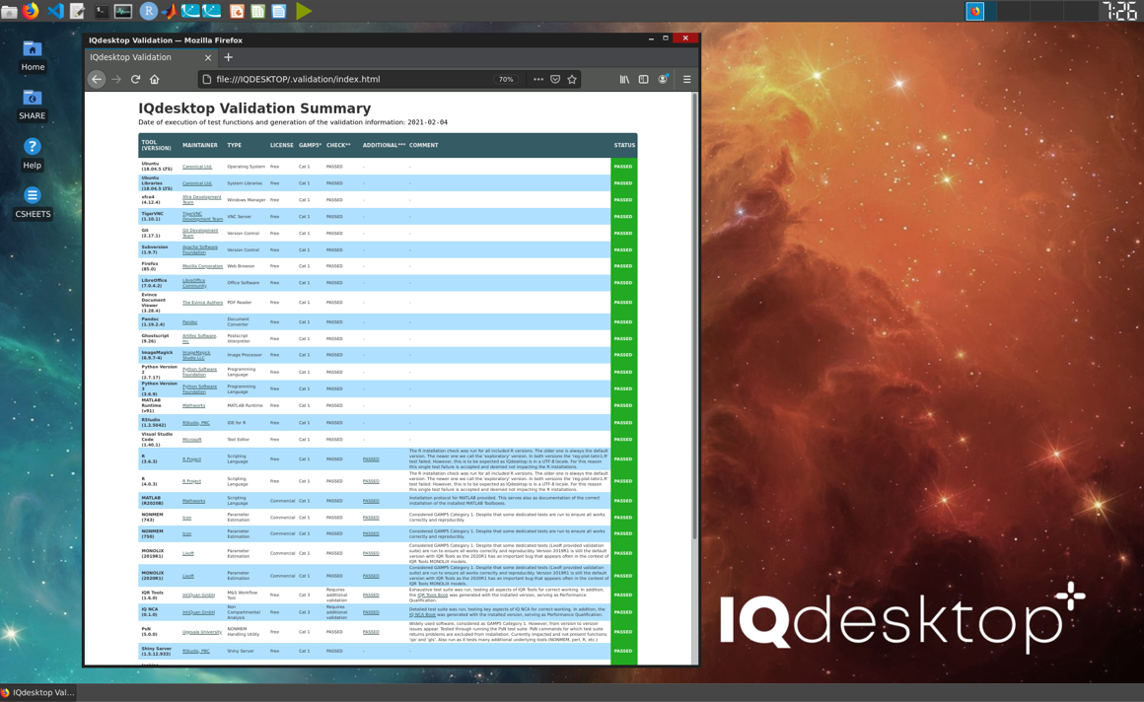
Task: Click the Web Browser type cell
Action: [x=241, y=266]
